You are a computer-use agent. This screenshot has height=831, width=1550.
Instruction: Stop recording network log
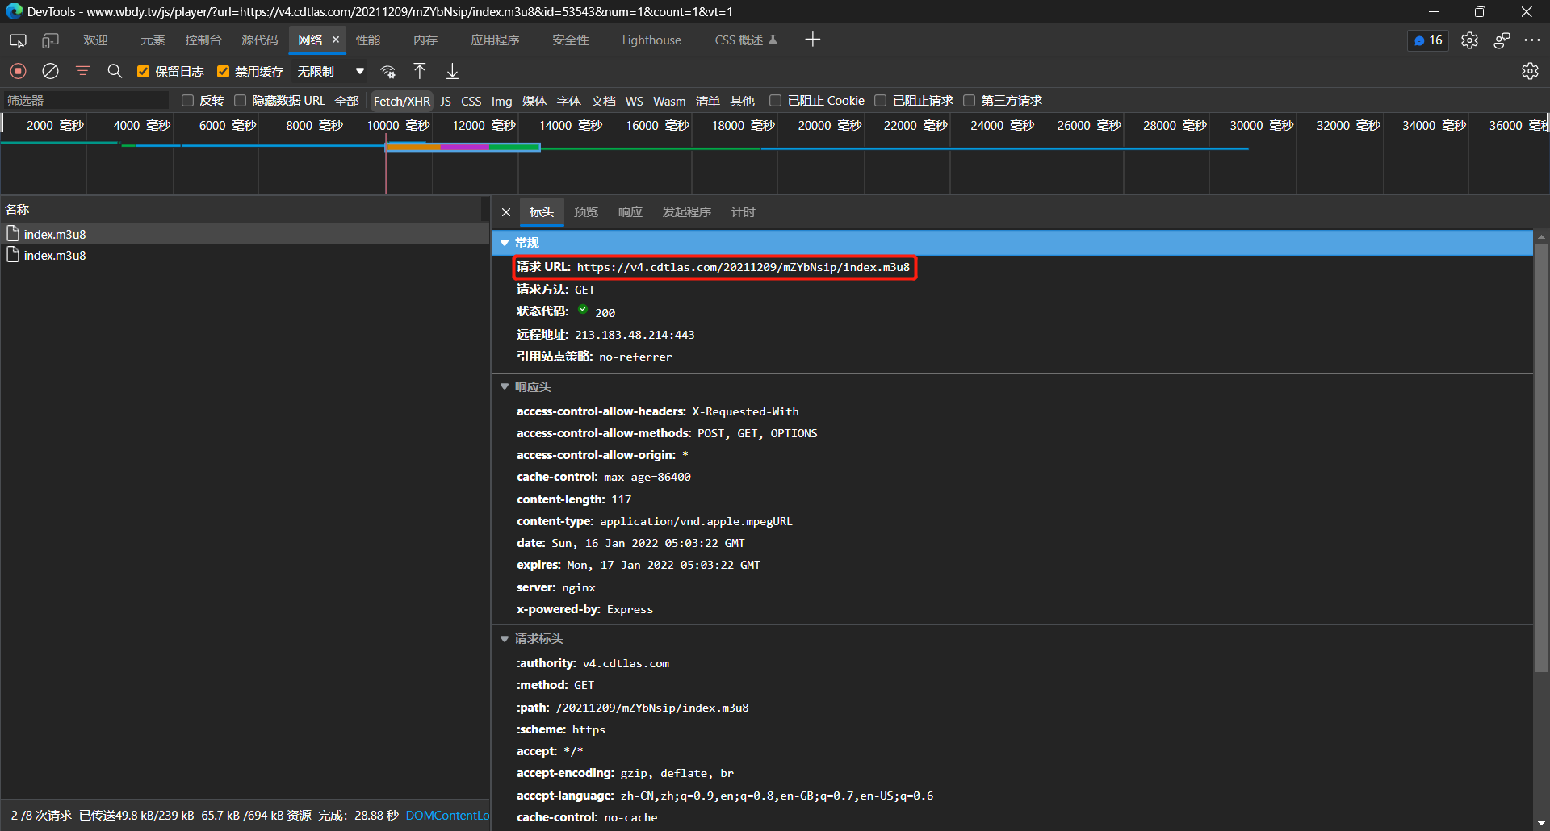[19, 71]
